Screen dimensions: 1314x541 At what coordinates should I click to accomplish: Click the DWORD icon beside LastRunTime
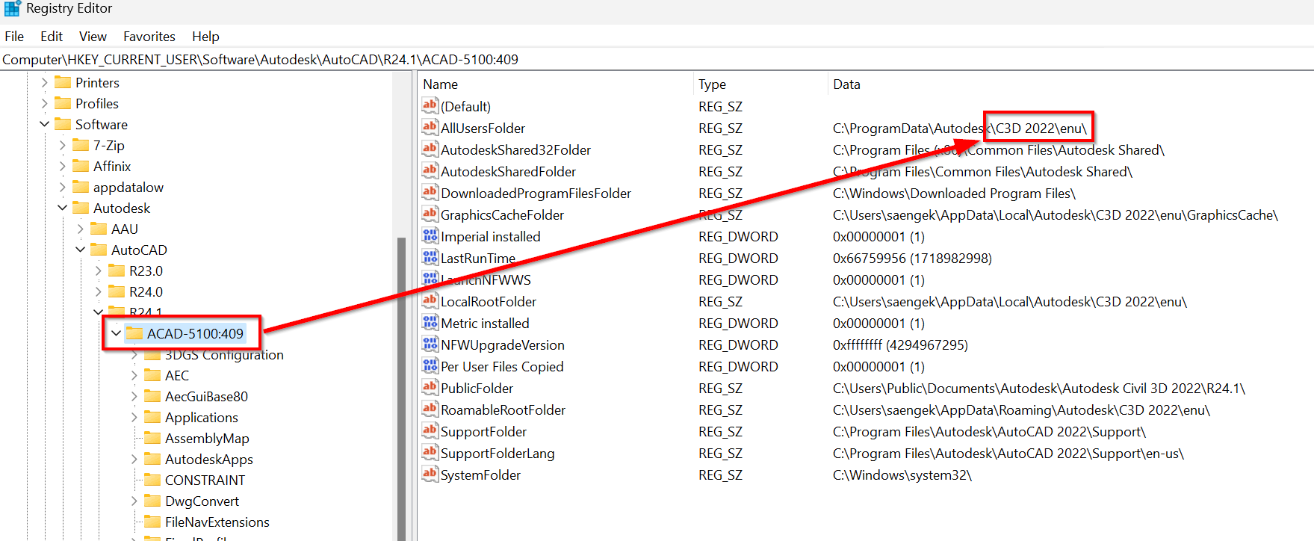(x=430, y=257)
